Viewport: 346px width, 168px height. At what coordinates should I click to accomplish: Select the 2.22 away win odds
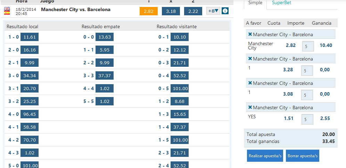pyautogui.click(x=193, y=11)
